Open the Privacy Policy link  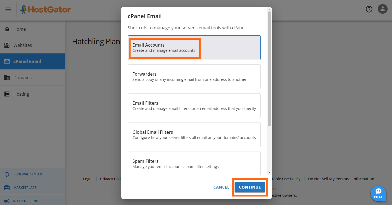(111, 179)
